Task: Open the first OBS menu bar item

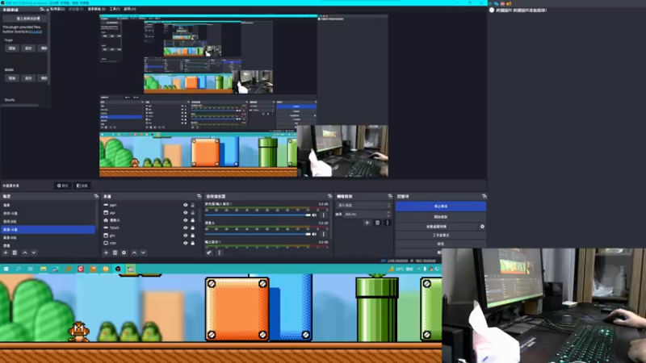Action: tap(57, 9)
